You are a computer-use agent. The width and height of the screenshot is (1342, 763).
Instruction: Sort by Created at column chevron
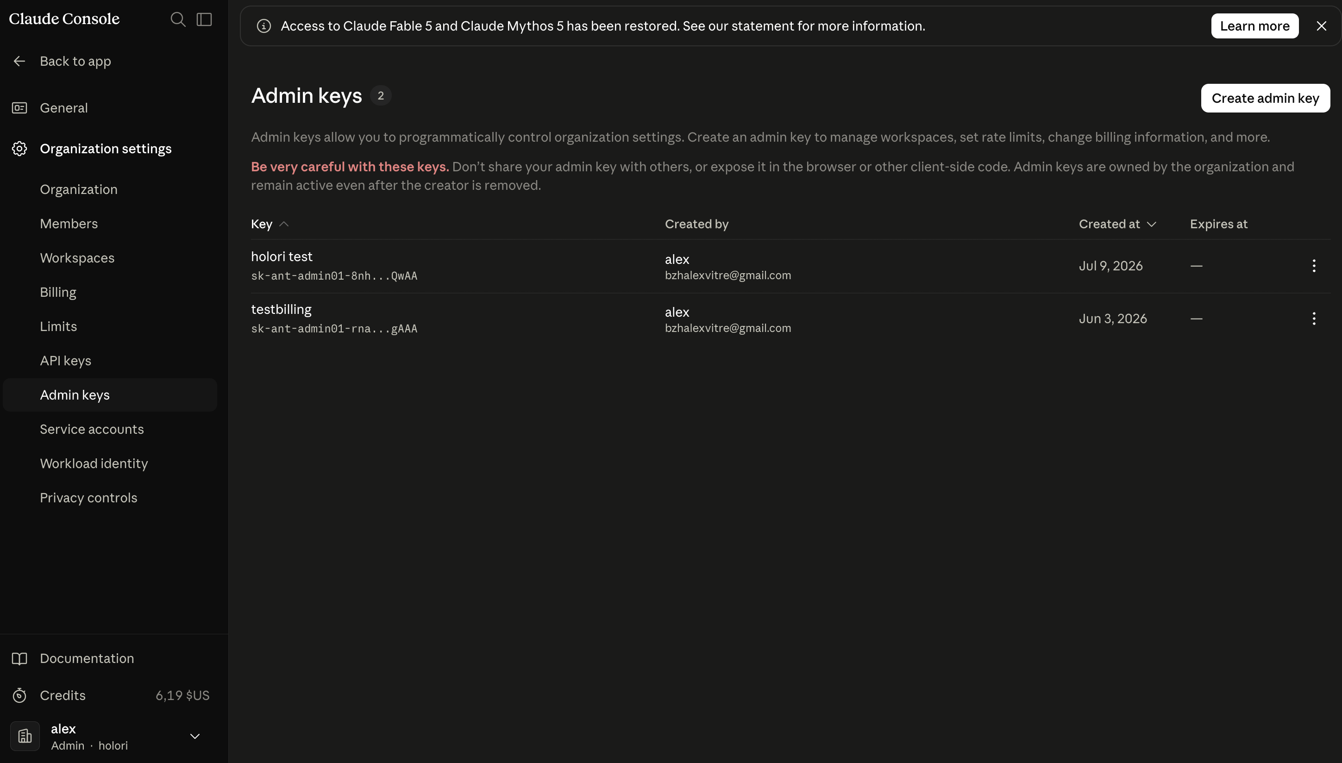(1151, 224)
